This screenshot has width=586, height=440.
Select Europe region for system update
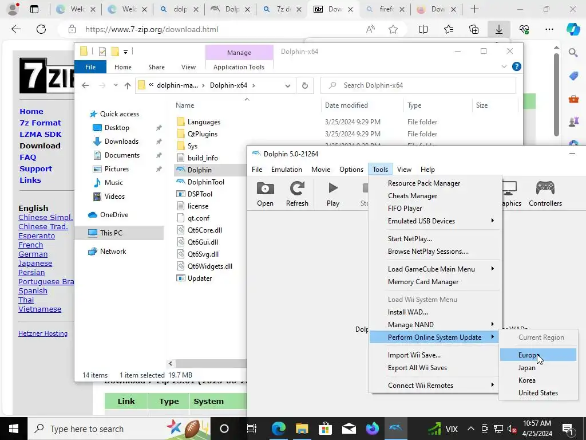click(x=538, y=355)
